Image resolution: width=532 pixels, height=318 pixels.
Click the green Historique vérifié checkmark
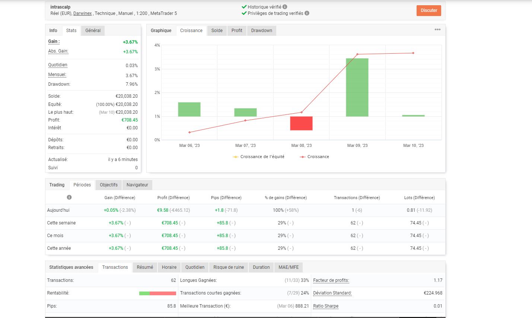point(244,7)
